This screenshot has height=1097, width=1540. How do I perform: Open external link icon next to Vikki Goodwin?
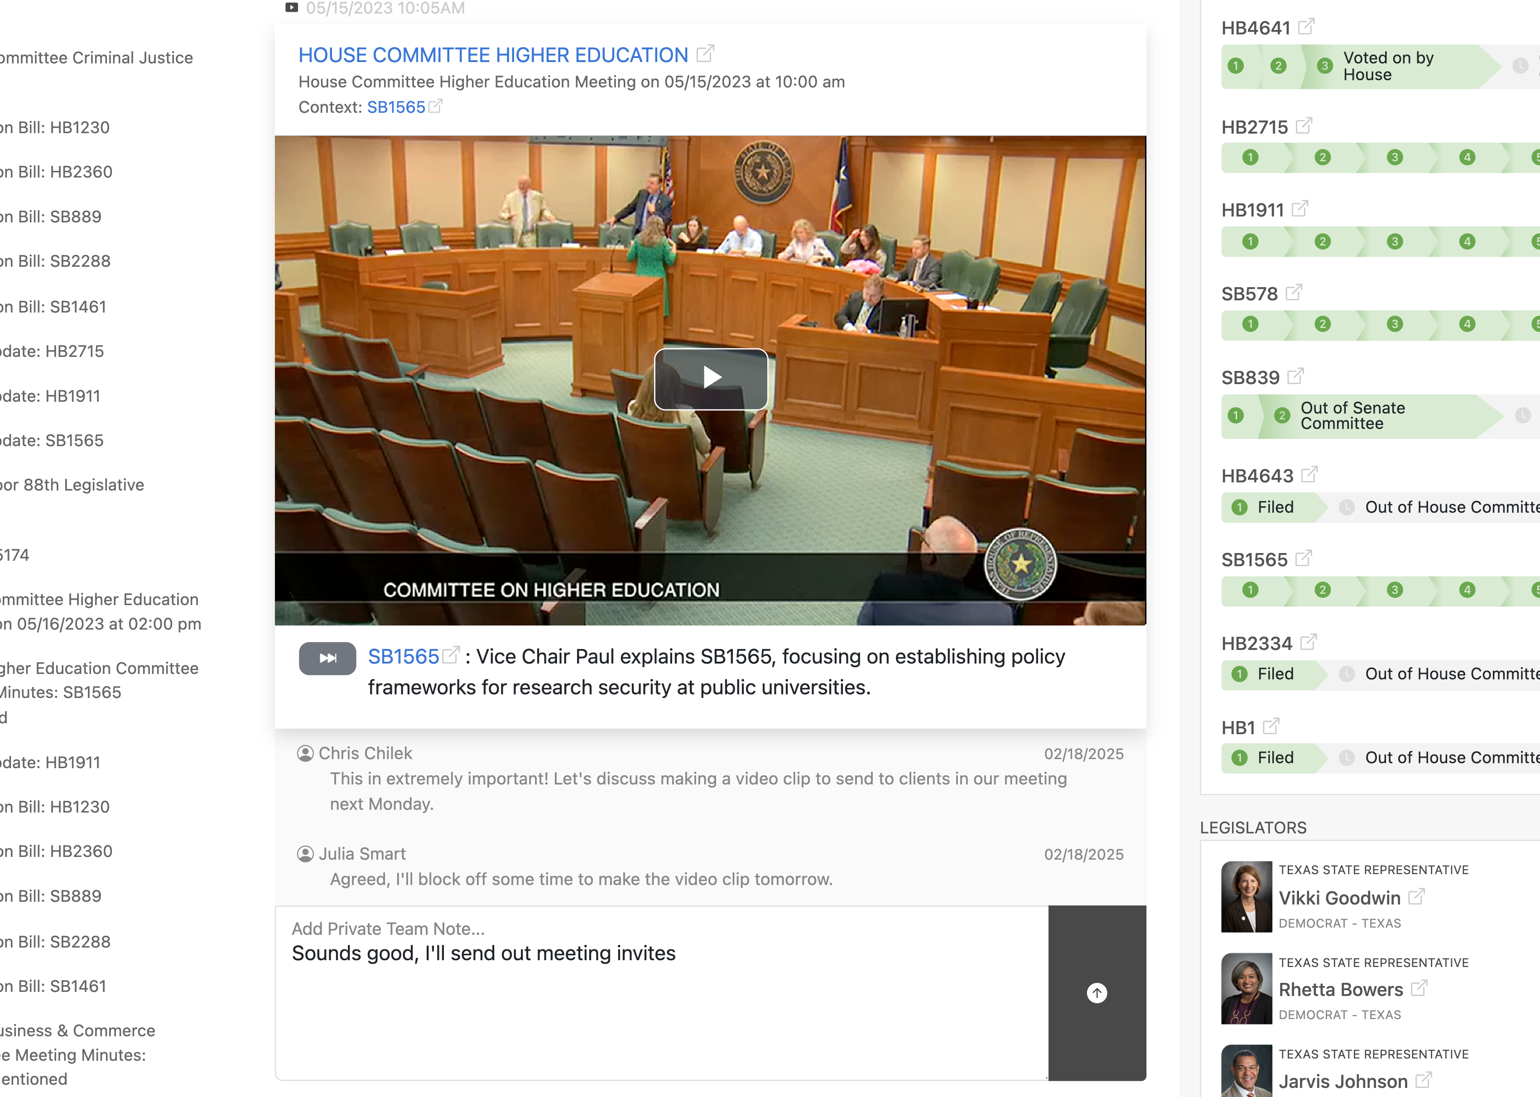pyautogui.click(x=1416, y=897)
